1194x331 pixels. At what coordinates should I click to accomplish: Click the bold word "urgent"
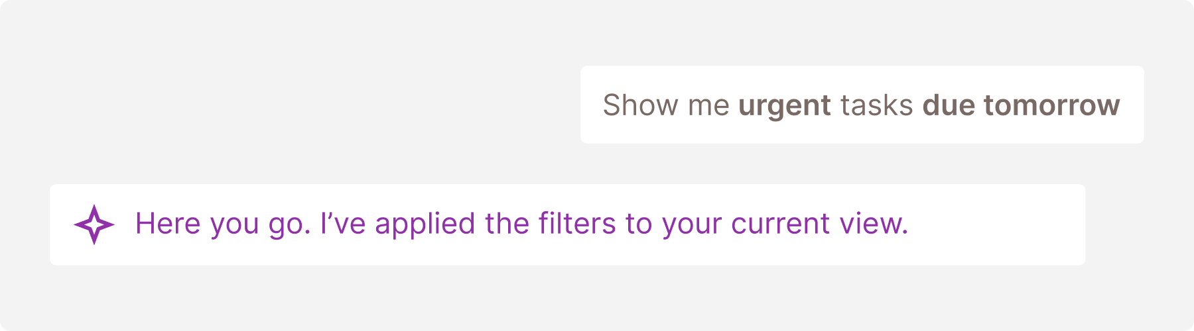click(784, 106)
